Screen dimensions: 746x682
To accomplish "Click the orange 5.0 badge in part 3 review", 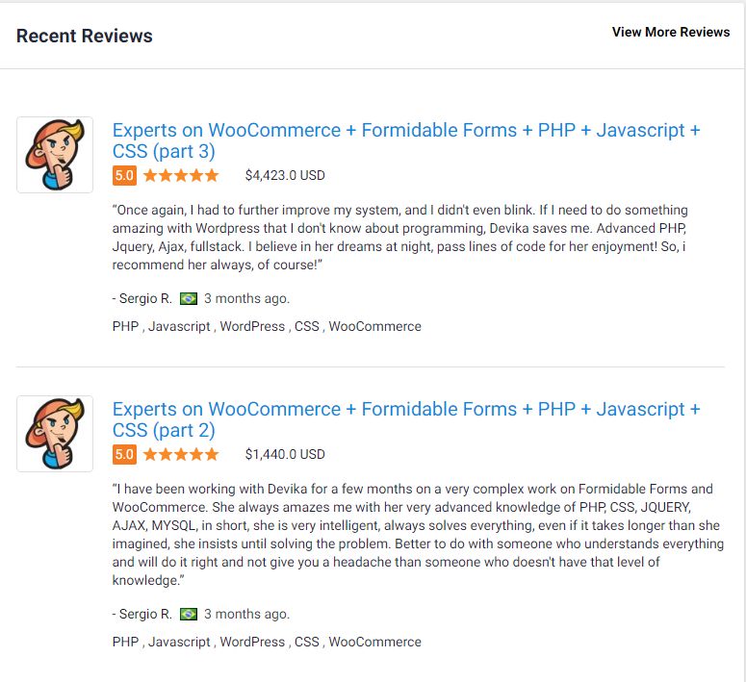I will [124, 175].
